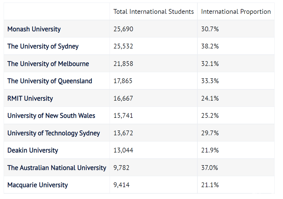Select The University of Sydney row name
The image size is (283, 199).
click(43, 47)
